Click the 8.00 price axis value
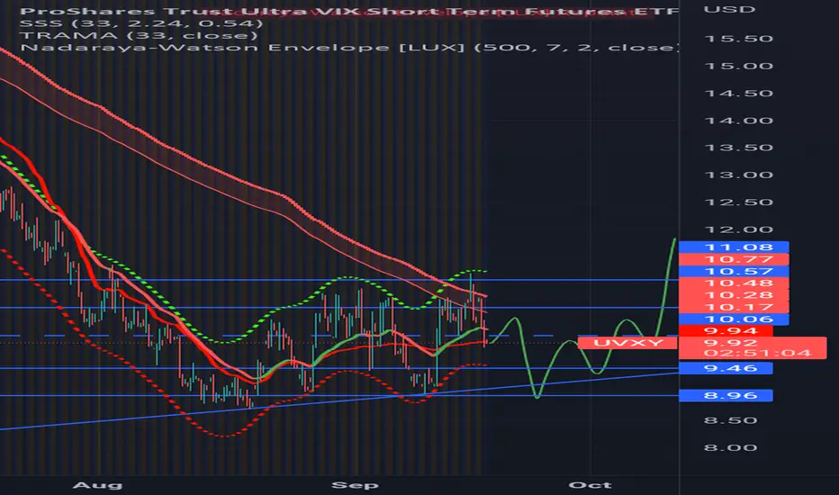 730,448
